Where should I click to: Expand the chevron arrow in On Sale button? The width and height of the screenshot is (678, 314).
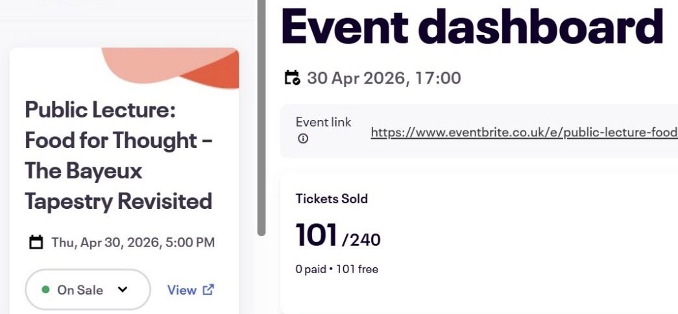coord(123,290)
